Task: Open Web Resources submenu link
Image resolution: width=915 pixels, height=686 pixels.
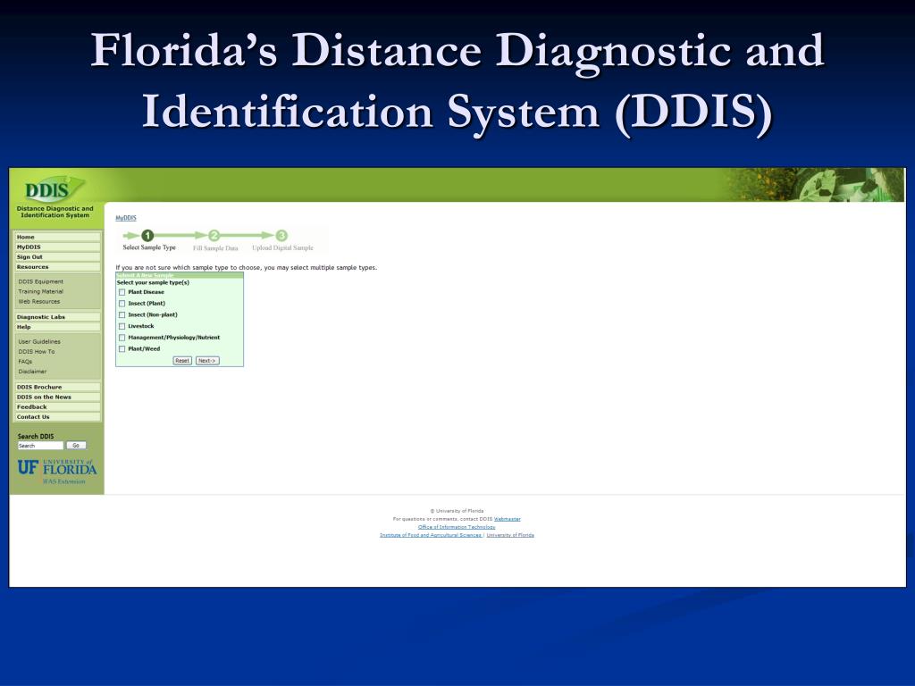Action: [x=38, y=302]
